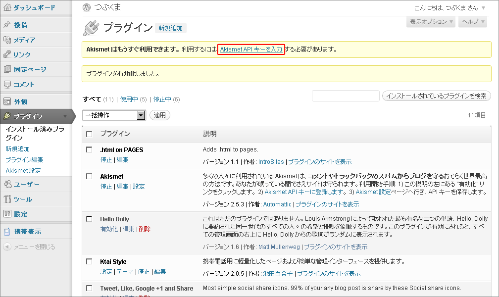
Task: Click the collapse arrow icon メニューを閉じる
Action: pyautogui.click(x=7, y=247)
